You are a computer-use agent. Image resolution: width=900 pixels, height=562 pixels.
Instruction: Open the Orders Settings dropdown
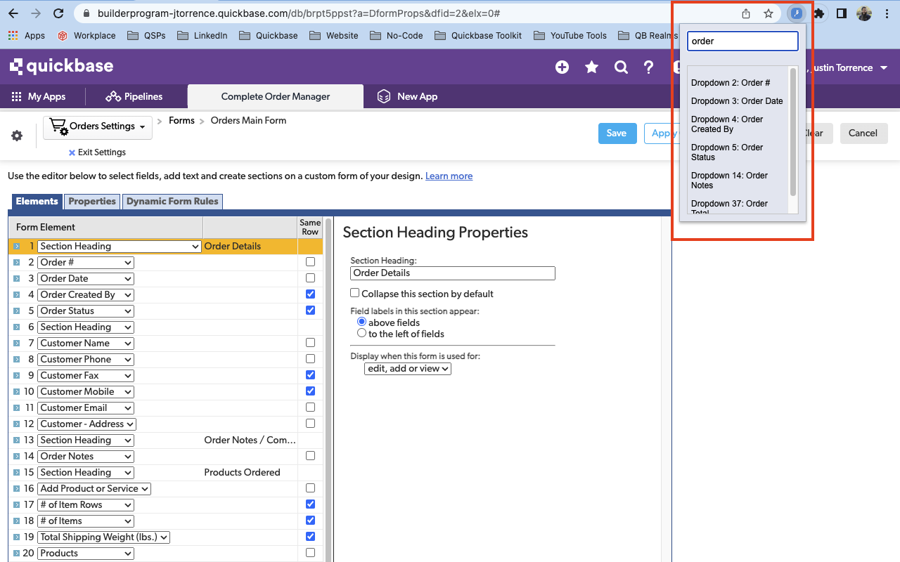[98, 126]
